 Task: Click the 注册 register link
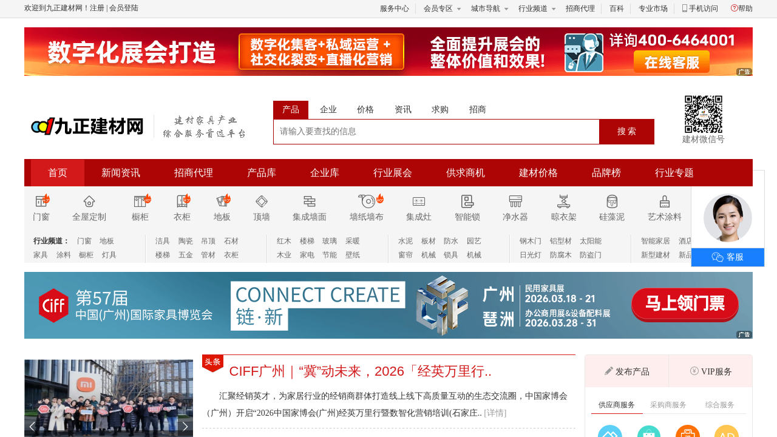pyautogui.click(x=97, y=8)
